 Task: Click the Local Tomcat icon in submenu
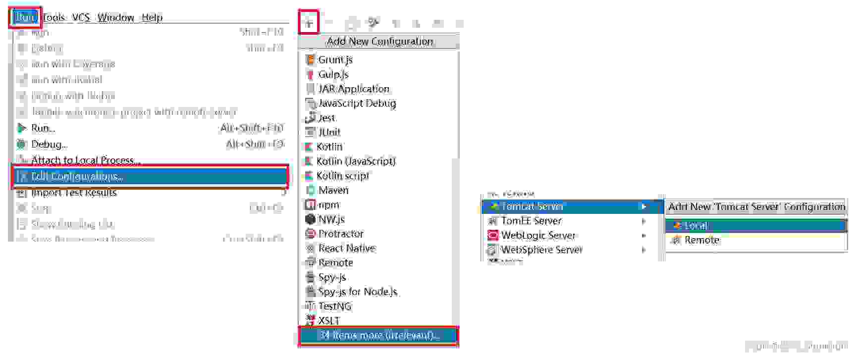point(677,226)
